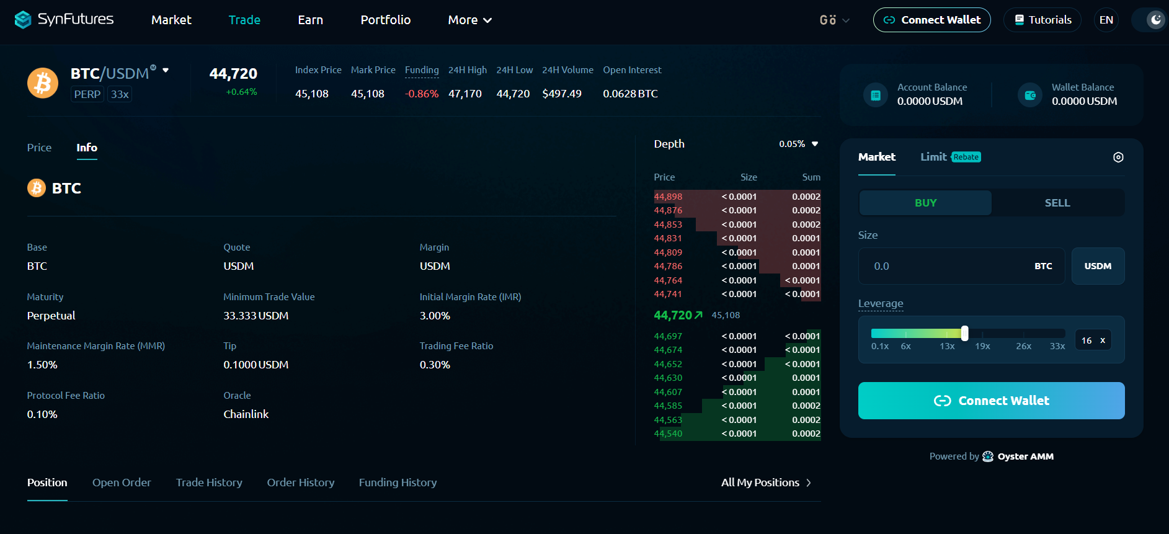Toggle dark mode moon icon

point(1156,20)
